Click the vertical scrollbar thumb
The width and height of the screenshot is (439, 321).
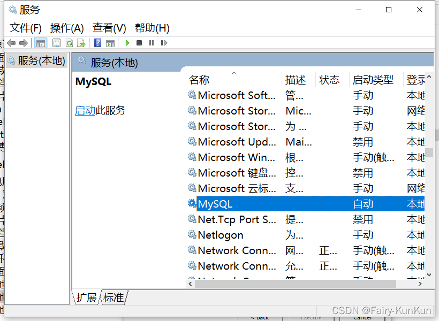click(x=429, y=153)
